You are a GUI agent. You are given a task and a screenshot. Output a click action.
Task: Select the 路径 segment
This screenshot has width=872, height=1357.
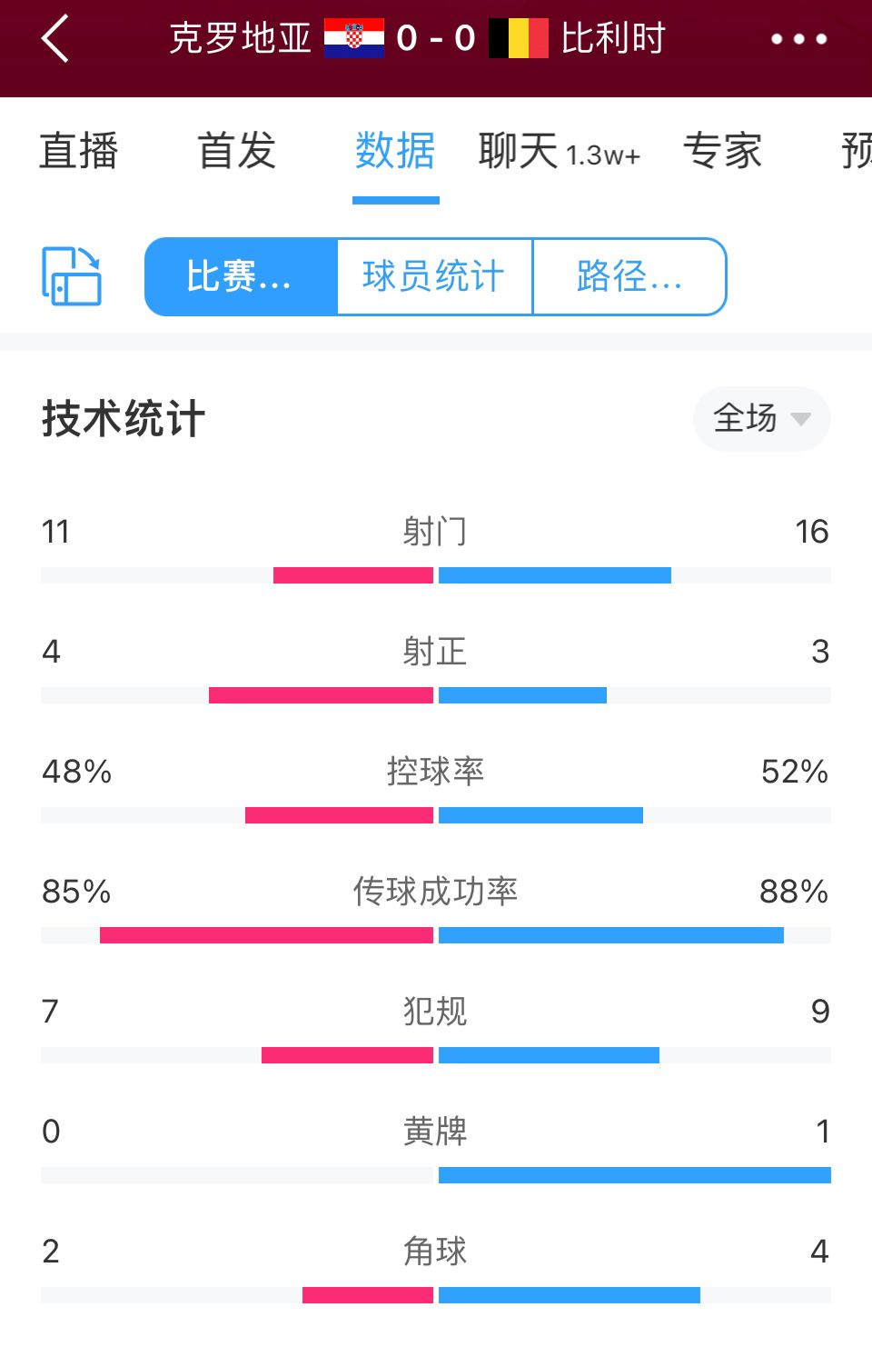(x=629, y=276)
